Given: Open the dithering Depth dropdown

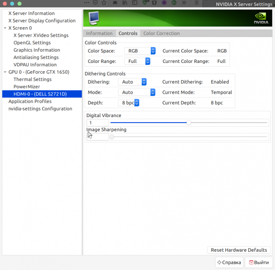Looking at the screenshot, I should (129, 102).
